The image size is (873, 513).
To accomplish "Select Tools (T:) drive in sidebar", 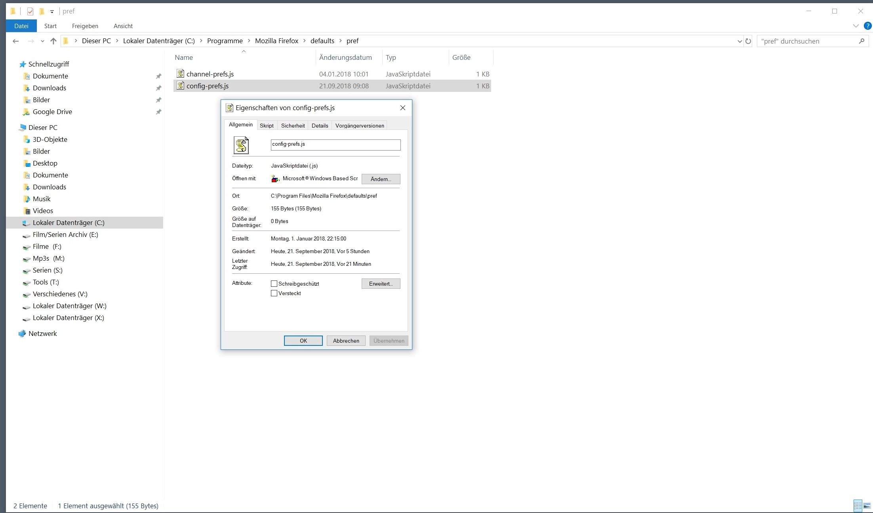I will coord(46,282).
